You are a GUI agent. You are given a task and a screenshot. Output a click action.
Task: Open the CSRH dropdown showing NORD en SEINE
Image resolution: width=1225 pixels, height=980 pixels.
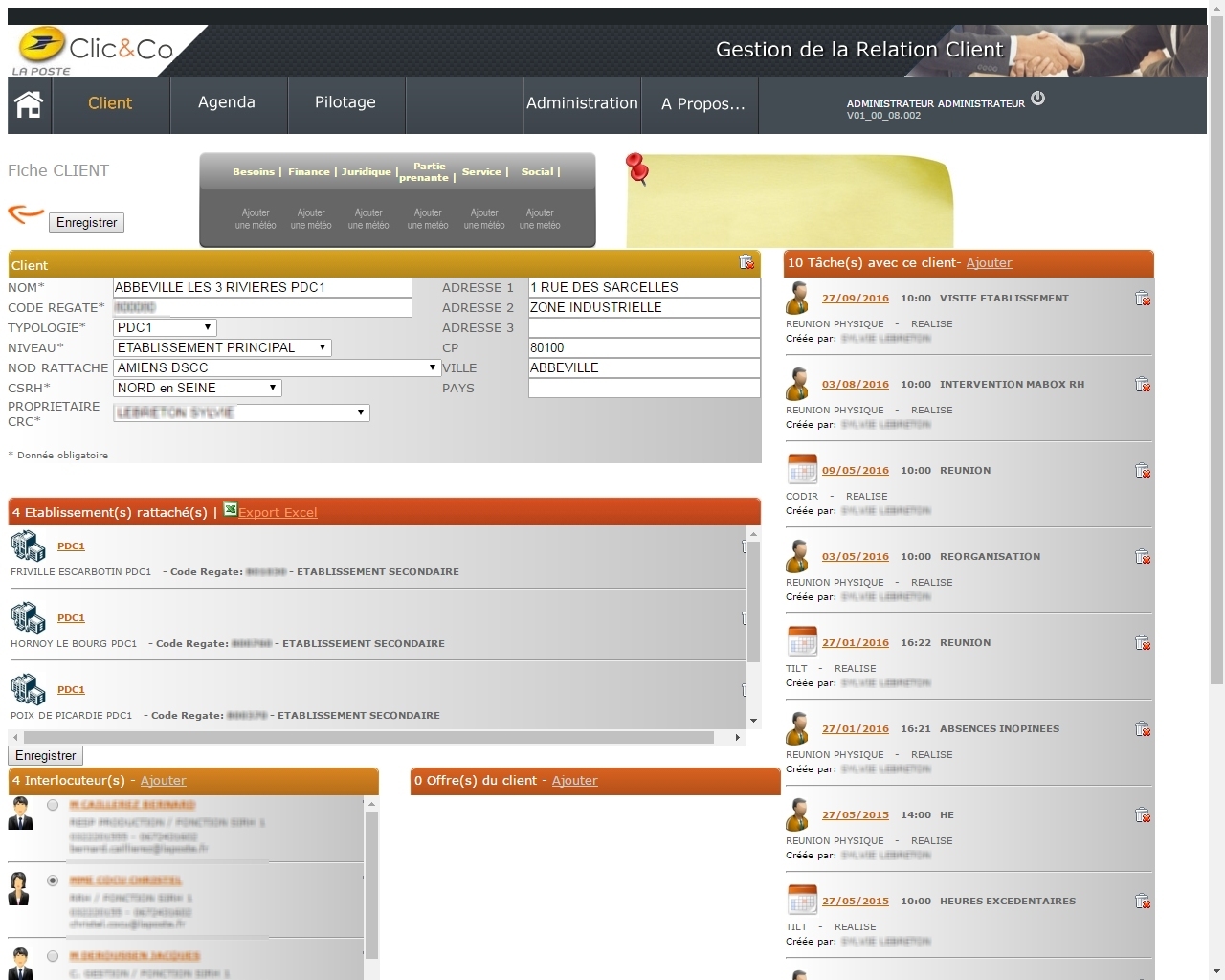tap(197, 388)
